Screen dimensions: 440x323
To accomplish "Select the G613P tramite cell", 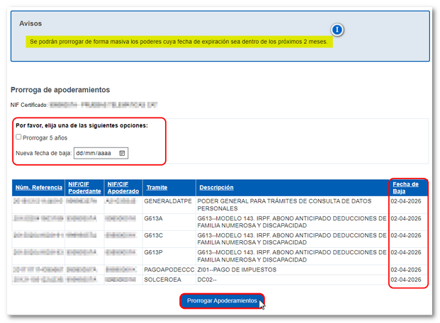I will coord(154,252).
